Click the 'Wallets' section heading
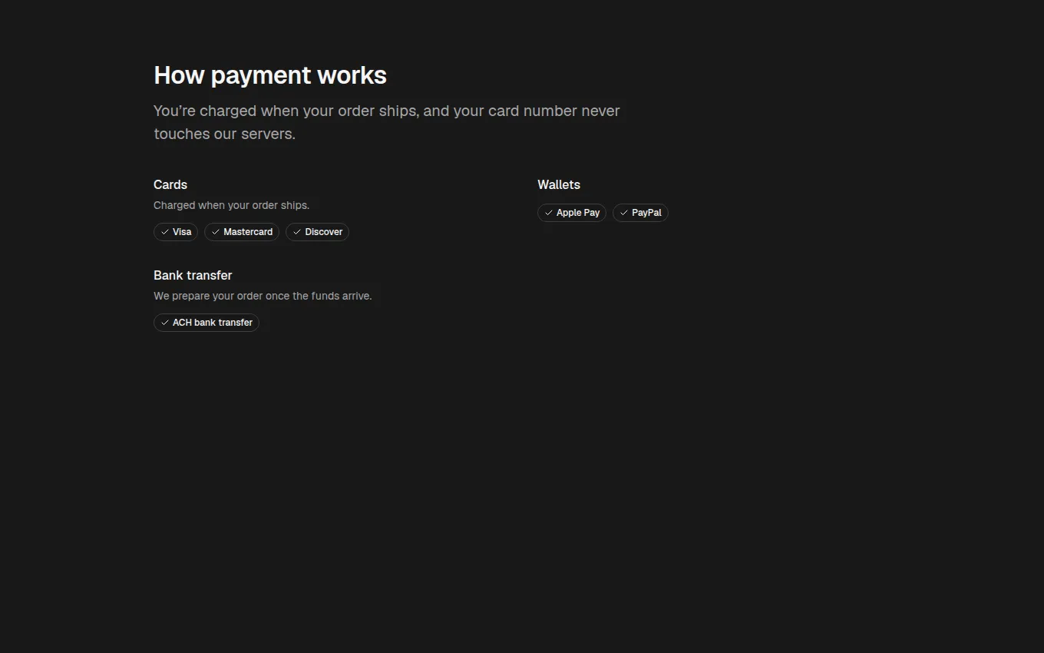The image size is (1044, 653). [559, 184]
